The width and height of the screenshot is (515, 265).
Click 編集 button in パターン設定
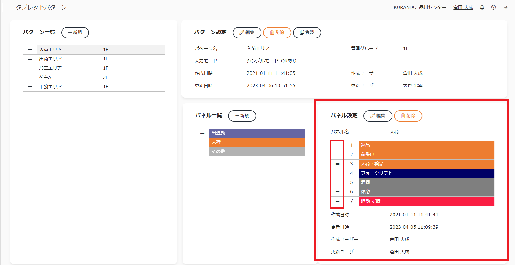[x=247, y=33]
